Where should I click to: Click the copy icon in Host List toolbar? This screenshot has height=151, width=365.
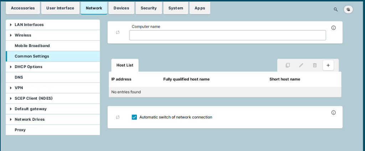pyautogui.click(x=288, y=65)
